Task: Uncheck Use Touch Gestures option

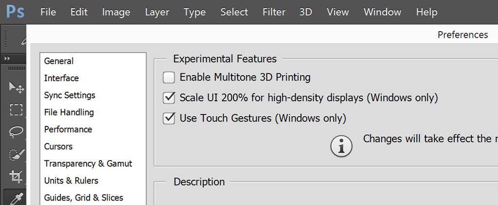Action: pyautogui.click(x=169, y=119)
